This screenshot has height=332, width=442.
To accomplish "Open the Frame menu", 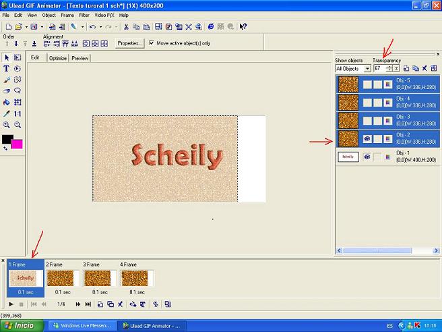I will pyautogui.click(x=67, y=16).
